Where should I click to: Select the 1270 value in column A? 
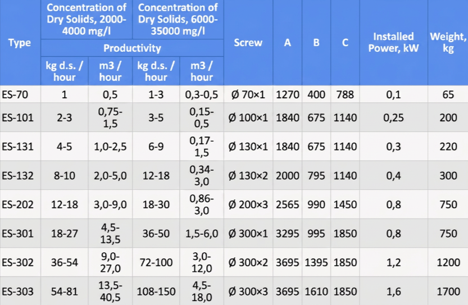click(x=287, y=94)
